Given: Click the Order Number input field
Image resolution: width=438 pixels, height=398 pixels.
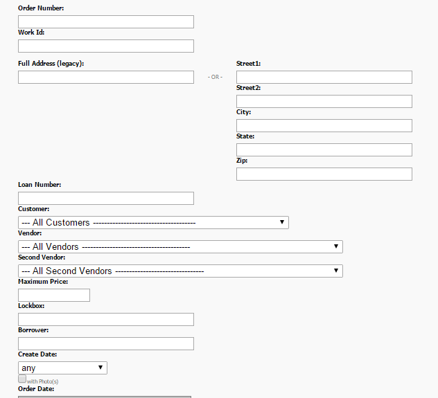Looking at the screenshot, I should (x=106, y=21).
